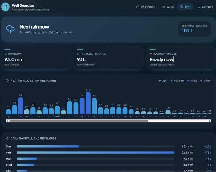Click the Mon daily rainfall bar
Viewport: 216px width, 172px height.
[95, 152]
